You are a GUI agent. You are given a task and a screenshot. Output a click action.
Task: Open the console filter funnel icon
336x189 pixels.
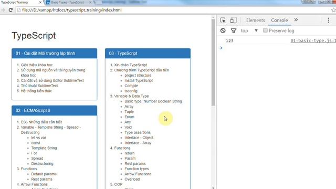pos(234,30)
